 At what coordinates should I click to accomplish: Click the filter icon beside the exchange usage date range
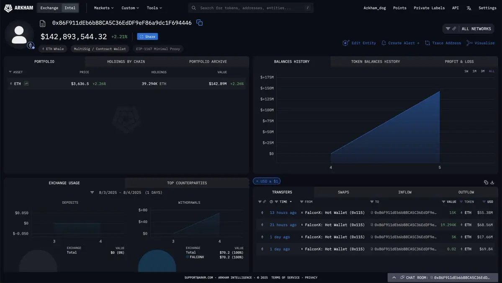click(x=92, y=192)
